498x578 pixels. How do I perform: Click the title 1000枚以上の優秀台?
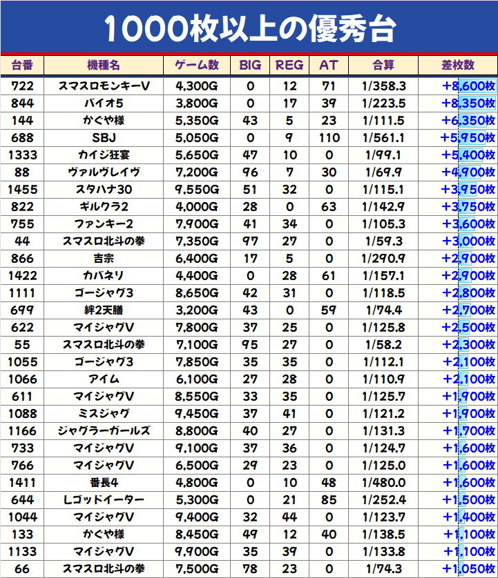(250, 29)
